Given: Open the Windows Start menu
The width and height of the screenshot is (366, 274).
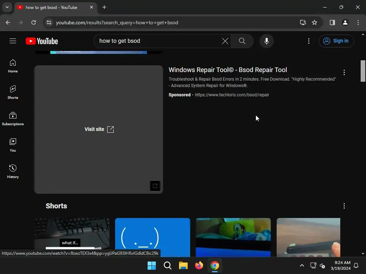Looking at the screenshot, I should click(152, 265).
